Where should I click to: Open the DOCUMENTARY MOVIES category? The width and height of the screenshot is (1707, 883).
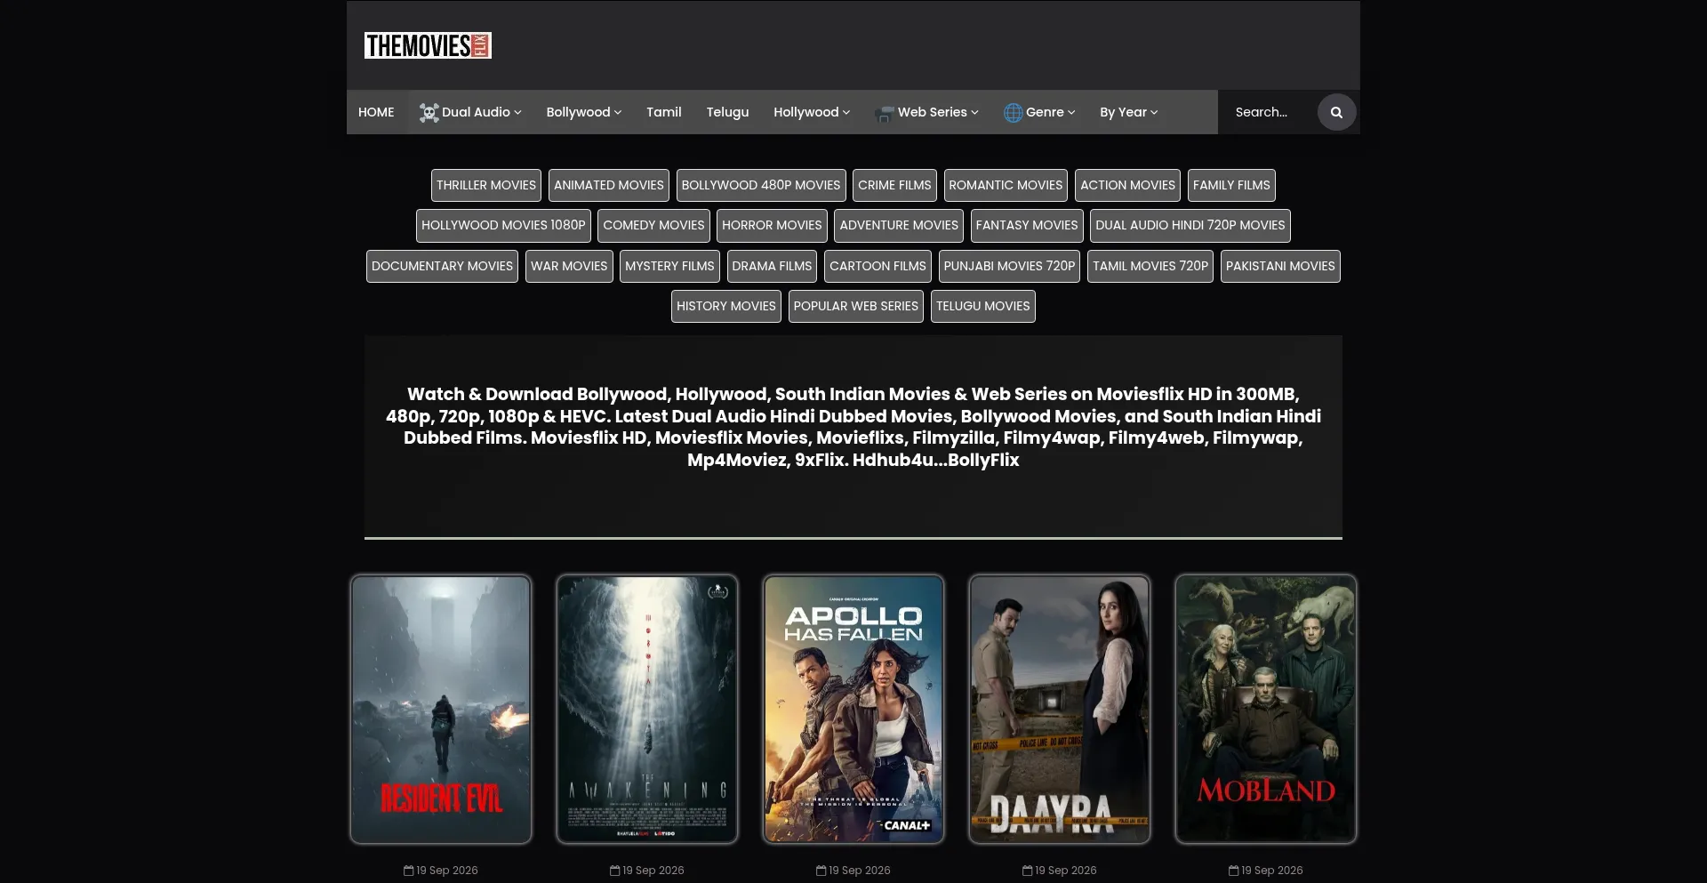tap(442, 266)
